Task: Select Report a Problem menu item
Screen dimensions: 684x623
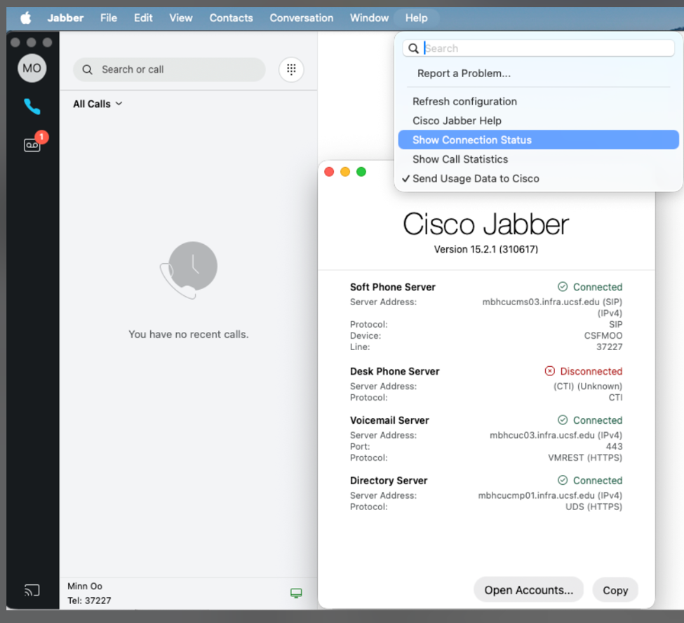Action: point(538,73)
